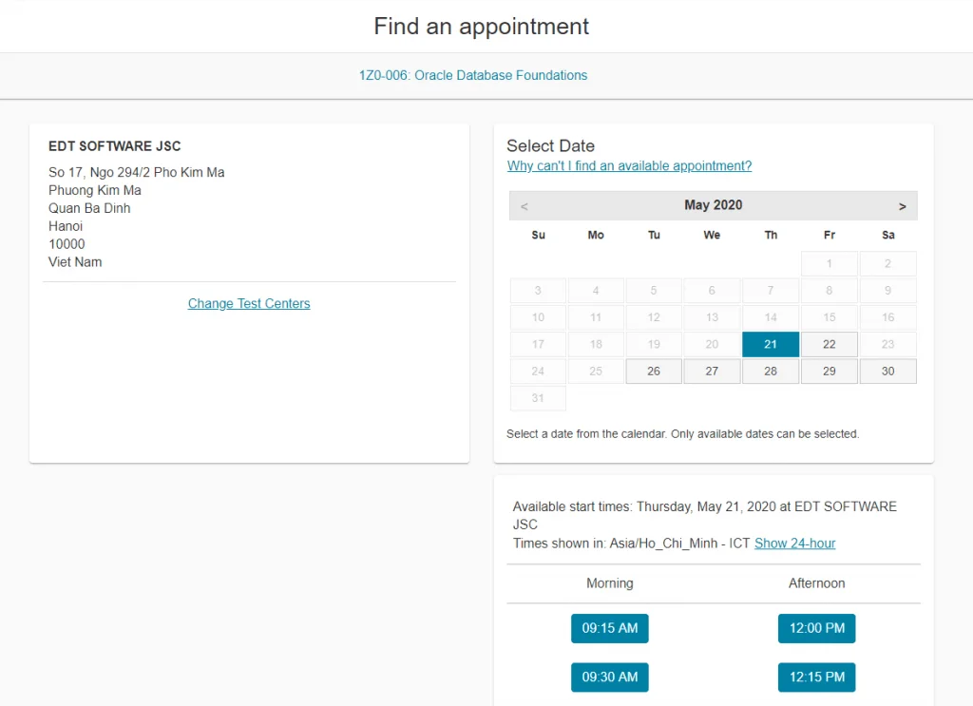Choose Friday May 29
Image resolution: width=973 pixels, height=706 pixels.
(x=830, y=371)
